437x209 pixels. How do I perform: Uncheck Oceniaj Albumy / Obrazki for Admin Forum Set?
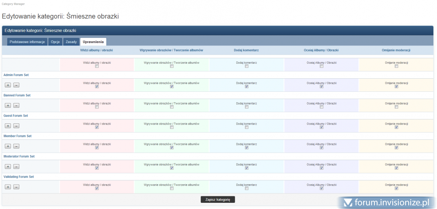pyautogui.click(x=321, y=87)
